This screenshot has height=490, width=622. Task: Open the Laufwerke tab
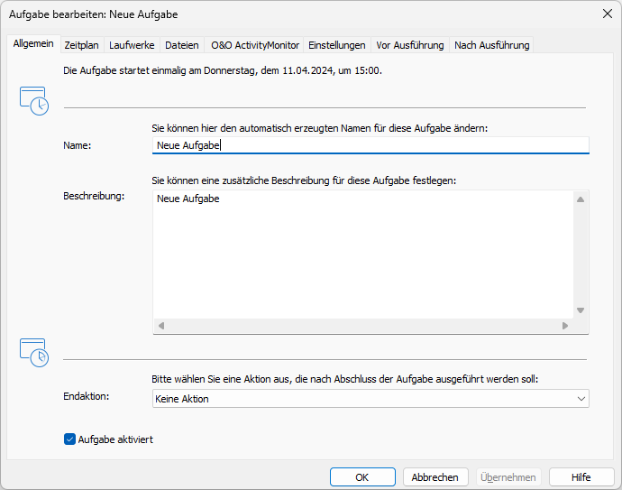[x=132, y=45]
